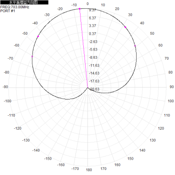Select the minus 110 degree angle label

tap(11, 115)
